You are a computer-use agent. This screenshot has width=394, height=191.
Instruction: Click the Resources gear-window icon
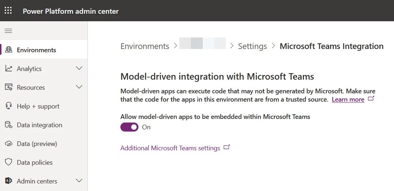click(9, 87)
